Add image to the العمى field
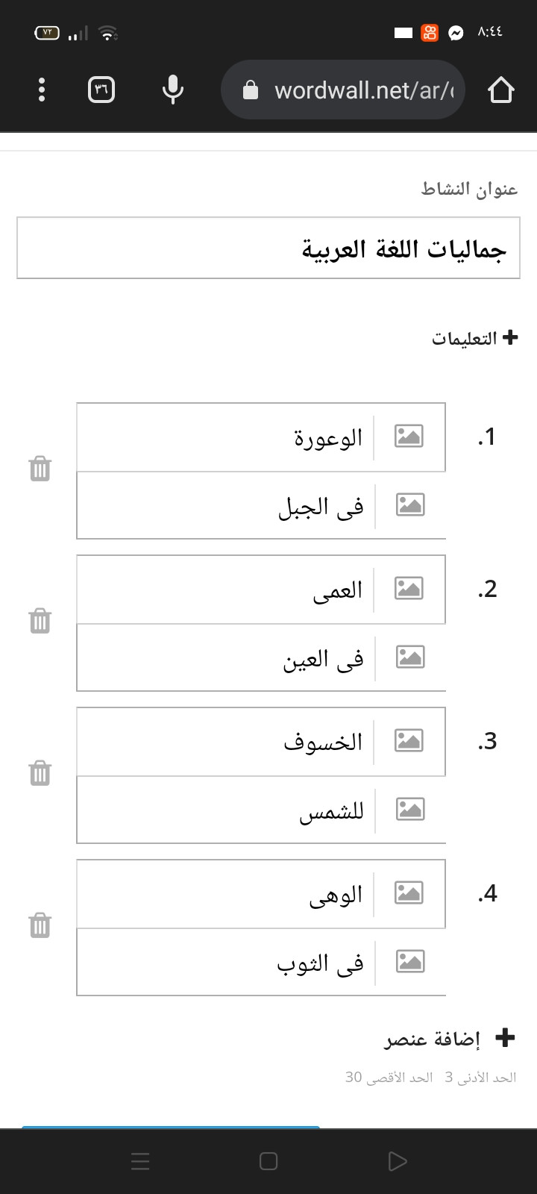This screenshot has height=1194, width=537. click(409, 589)
